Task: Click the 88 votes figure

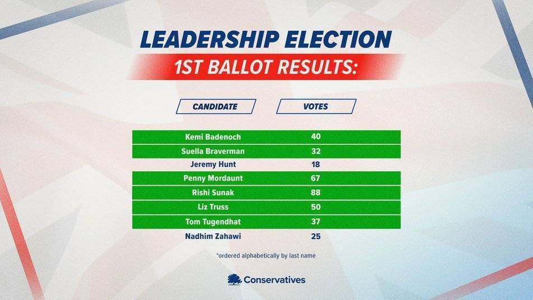Action: pyautogui.click(x=316, y=193)
